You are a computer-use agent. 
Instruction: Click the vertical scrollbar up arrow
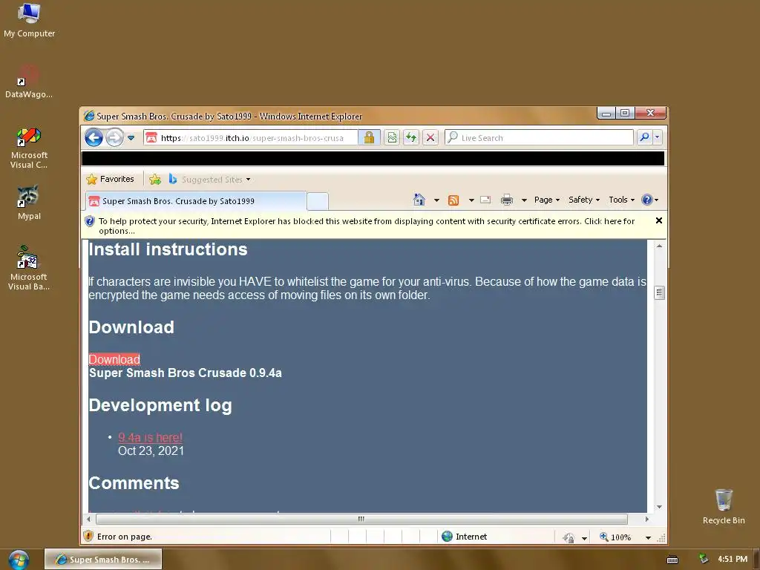coord(659,246)
